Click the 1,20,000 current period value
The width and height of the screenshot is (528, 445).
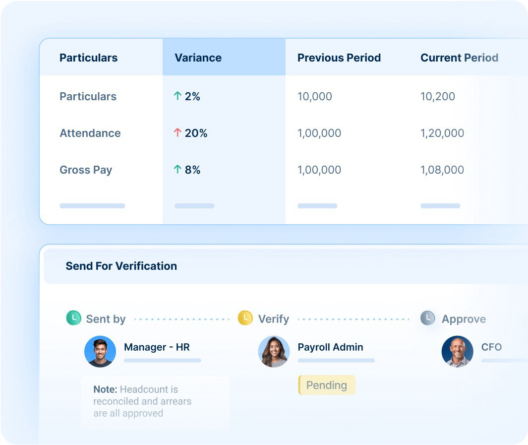(442, 133)
